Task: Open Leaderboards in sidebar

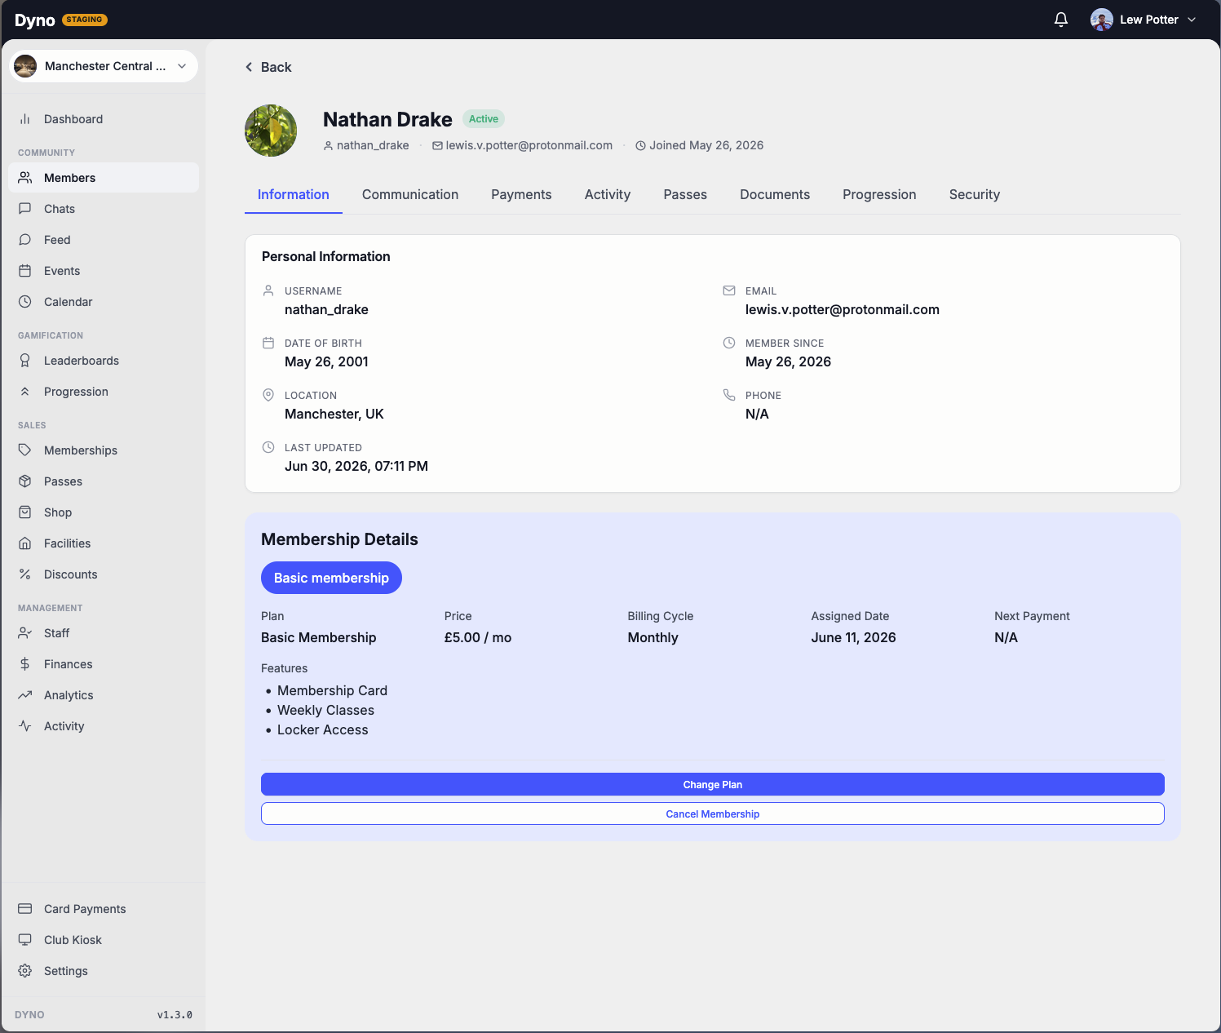Action: 104,361
